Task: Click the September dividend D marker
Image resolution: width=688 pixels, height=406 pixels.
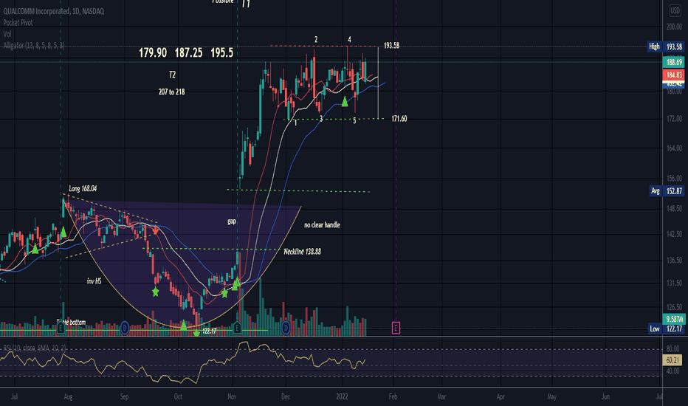Action: point(125,328)
